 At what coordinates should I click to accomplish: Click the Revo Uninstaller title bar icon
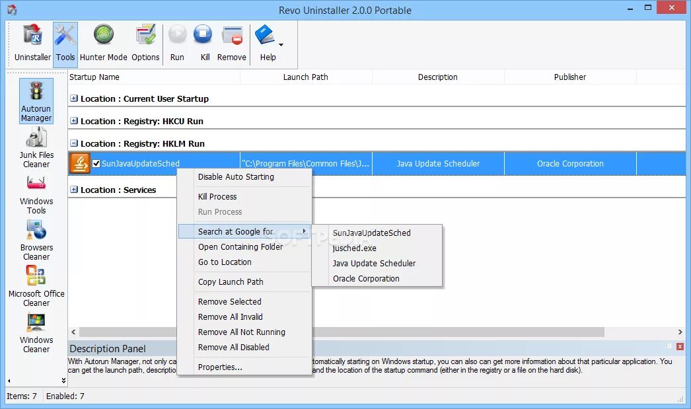12,10
